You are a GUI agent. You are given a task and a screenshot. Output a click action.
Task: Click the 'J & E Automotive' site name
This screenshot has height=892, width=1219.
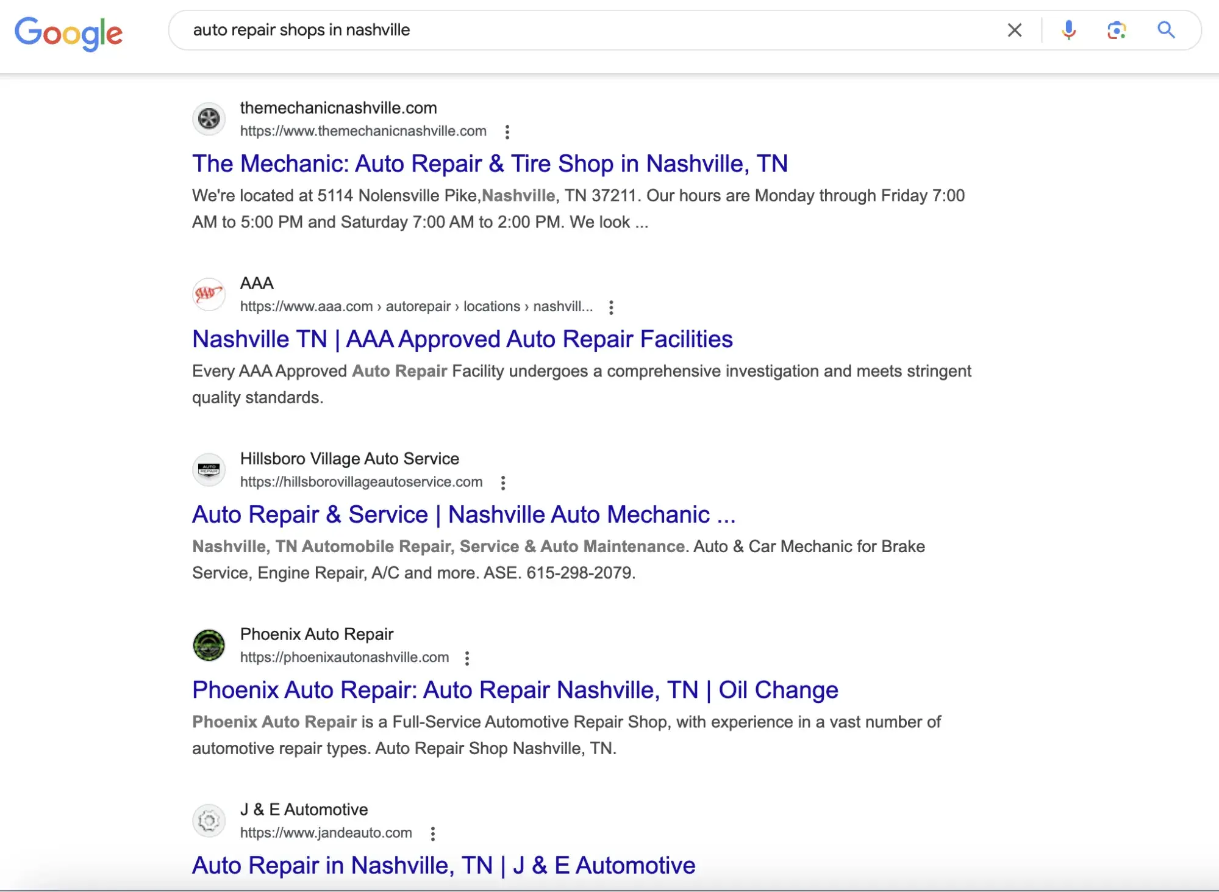(x=304, y=810)
